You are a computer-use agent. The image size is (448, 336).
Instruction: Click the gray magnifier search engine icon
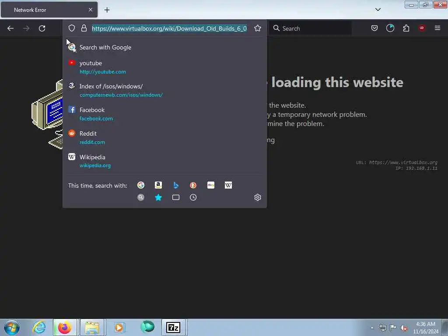(x=141, y=197)
